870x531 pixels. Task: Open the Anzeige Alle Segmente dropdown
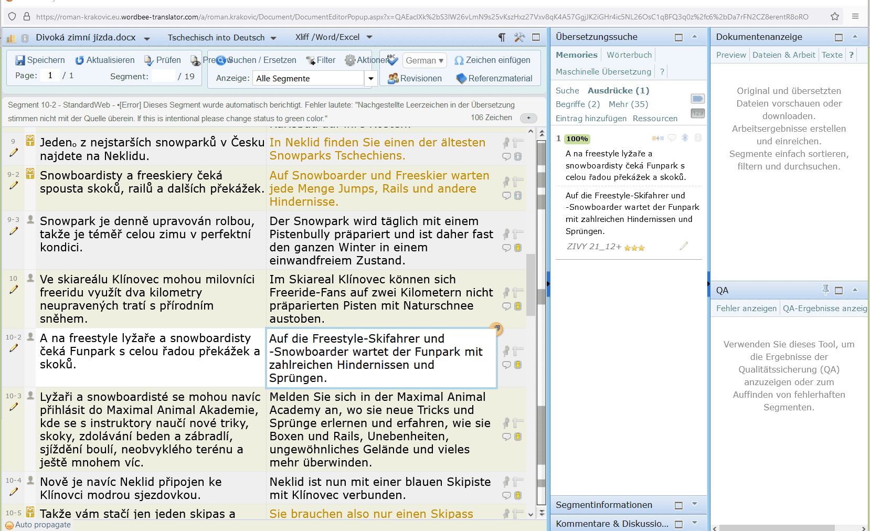370,79
